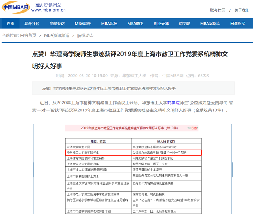Select MBA联考 in the navigation bar
253x223 pixels.
[x=83, y=24]
